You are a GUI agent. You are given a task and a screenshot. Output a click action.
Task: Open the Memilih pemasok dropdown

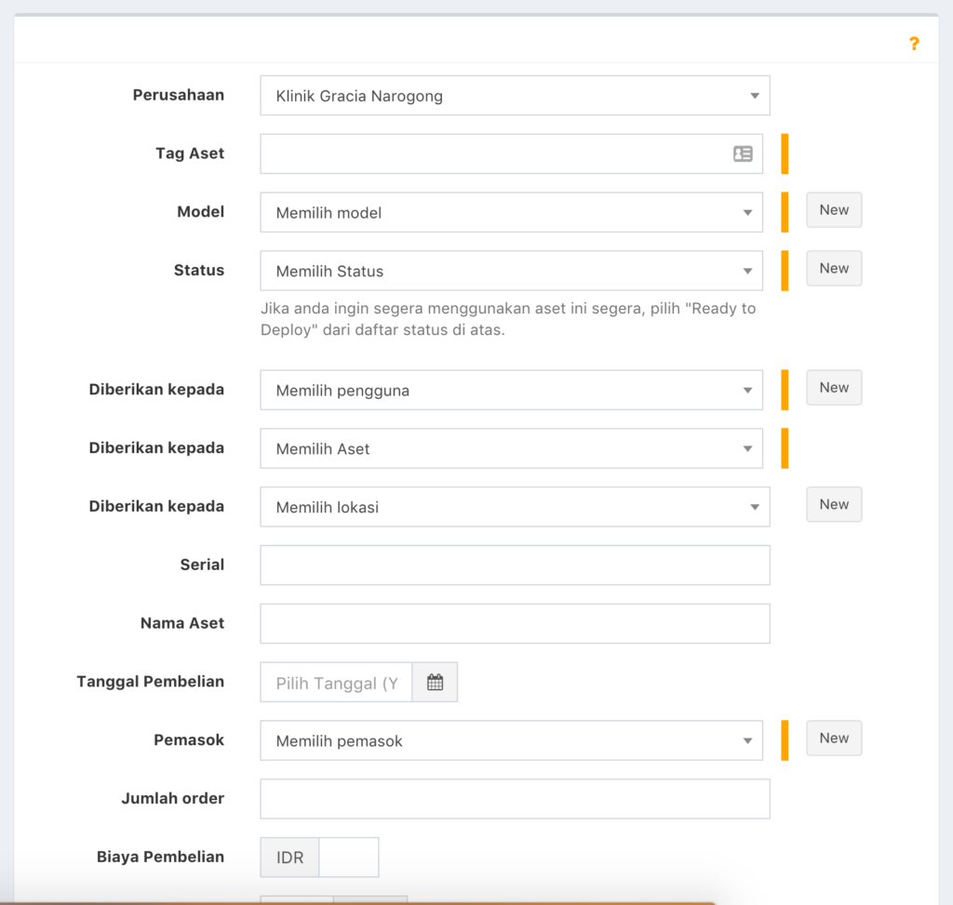511,741
